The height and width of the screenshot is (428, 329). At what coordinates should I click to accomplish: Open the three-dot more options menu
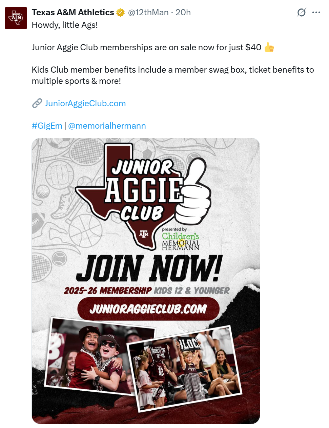click(316, 13)
